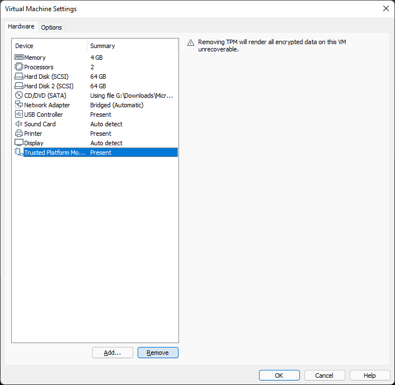Select the Network Adapter label
Image resolution: width=395 pixels, height=385 pixels.
[47, 105]
